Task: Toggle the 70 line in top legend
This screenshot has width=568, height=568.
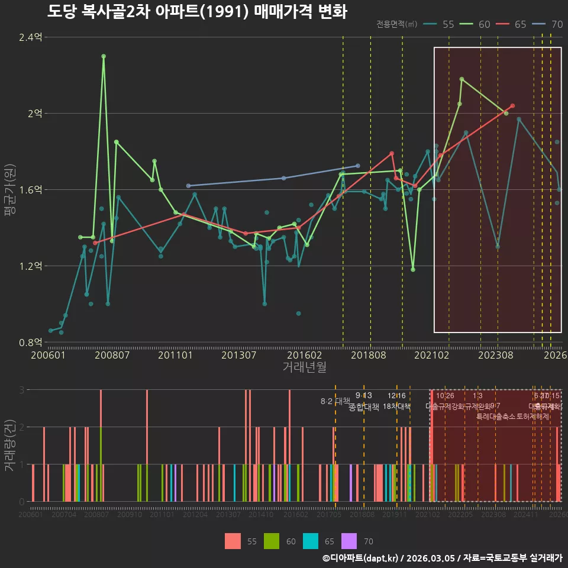Action: click(x=547, y=24)
